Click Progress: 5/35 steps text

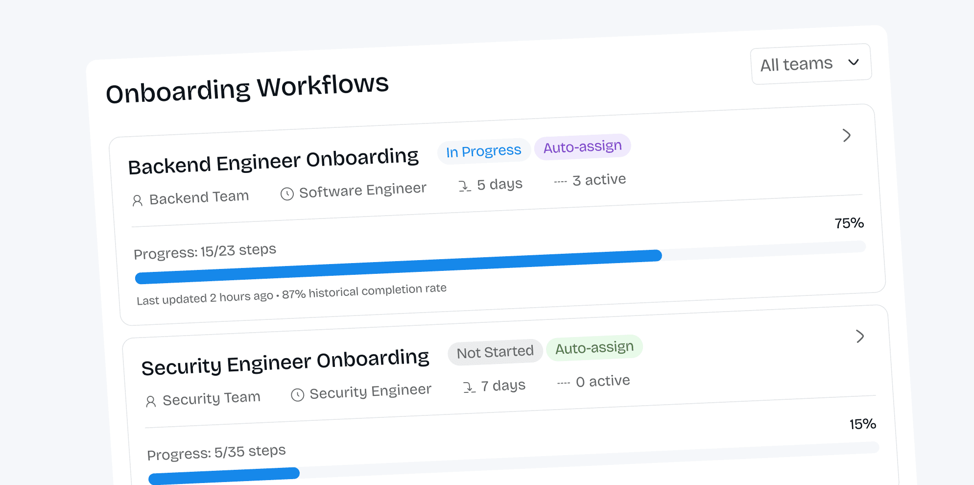coord(216,452)
